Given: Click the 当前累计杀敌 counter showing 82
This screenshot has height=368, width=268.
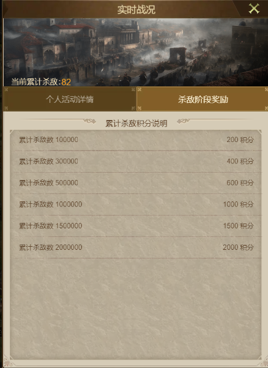Looking at the screenshot, I should coord(41,82).
